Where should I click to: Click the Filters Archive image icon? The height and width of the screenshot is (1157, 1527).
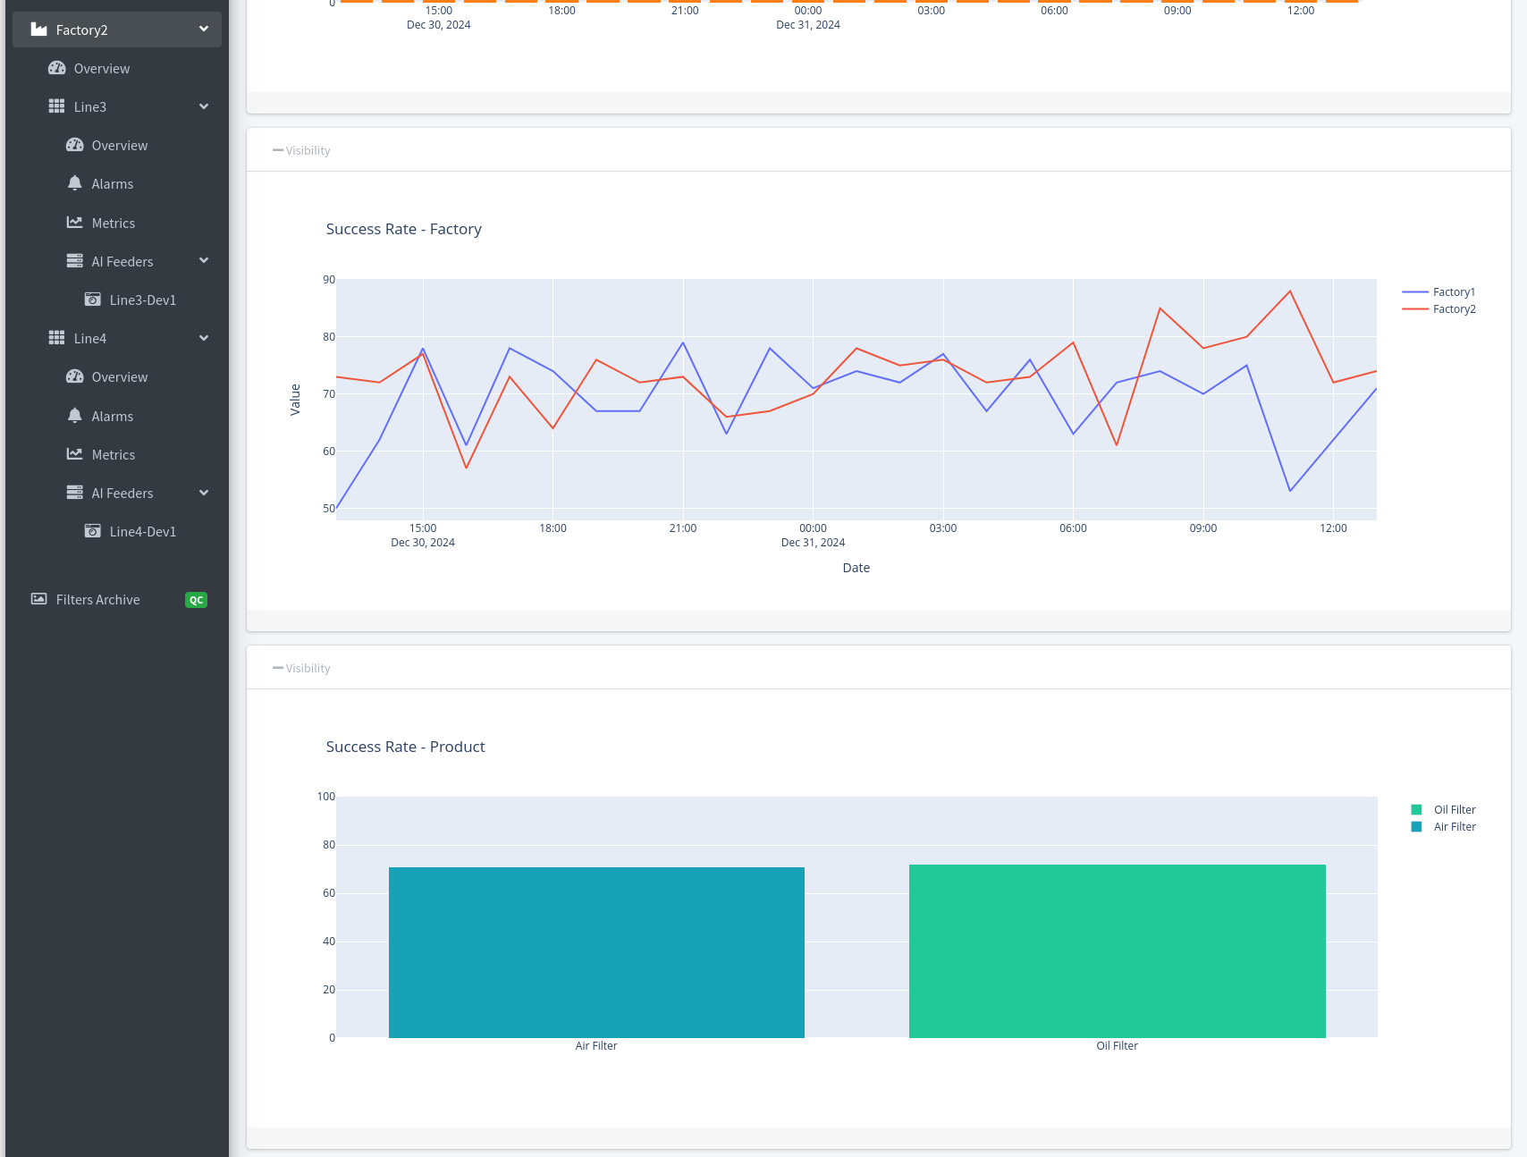38,599
